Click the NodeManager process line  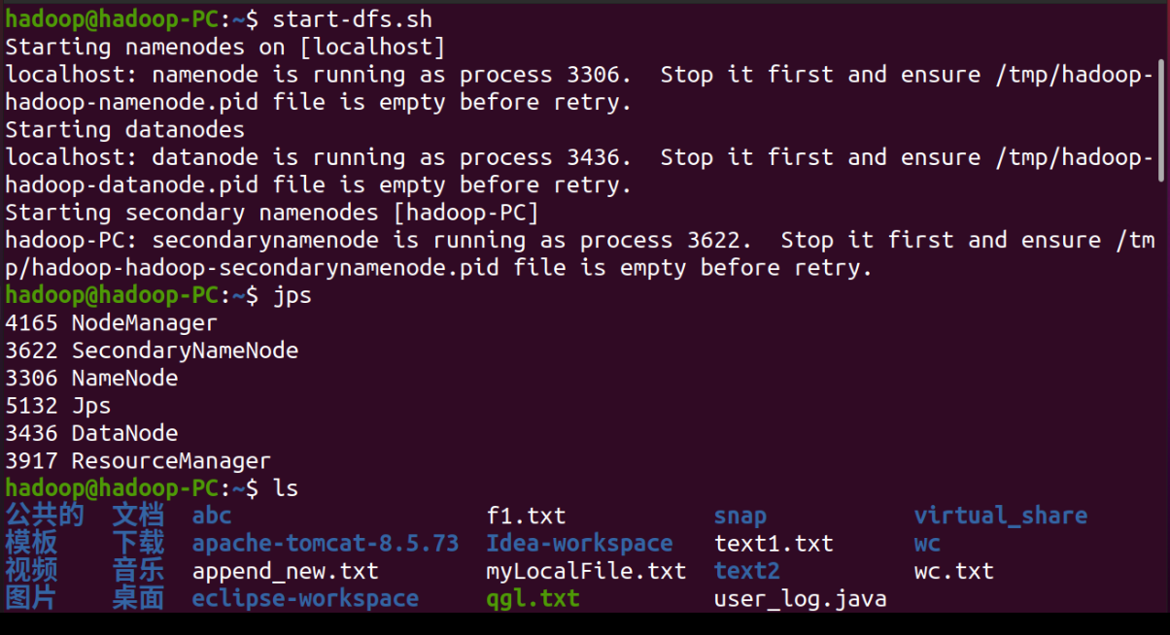[x=144, y=322]
